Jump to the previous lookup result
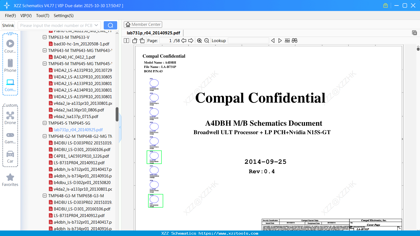The image size is (420, 236). tap(273, 41)
